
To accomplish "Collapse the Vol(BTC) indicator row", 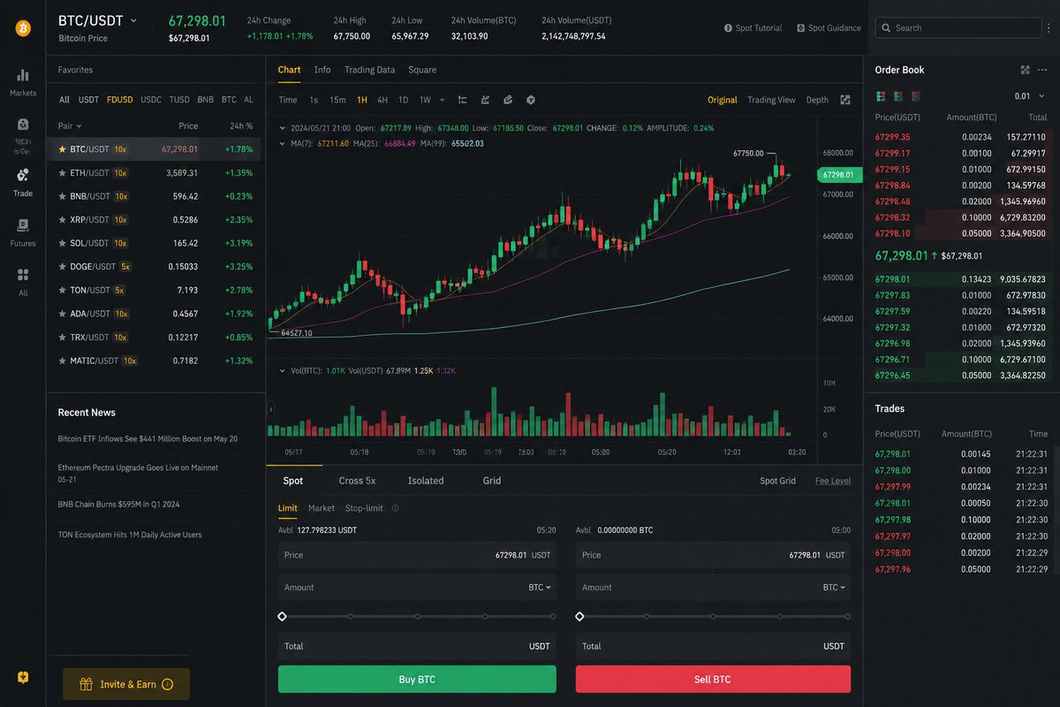I will click(x=283, y=371).
